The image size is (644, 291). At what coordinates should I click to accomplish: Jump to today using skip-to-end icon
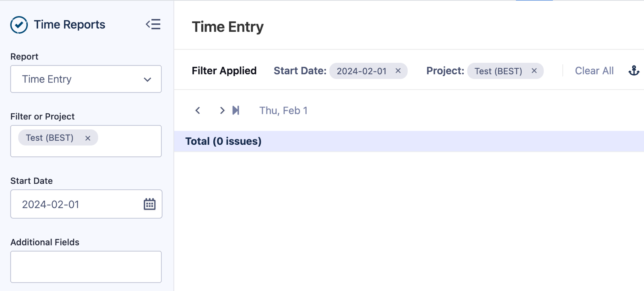[x=236, y=110]
